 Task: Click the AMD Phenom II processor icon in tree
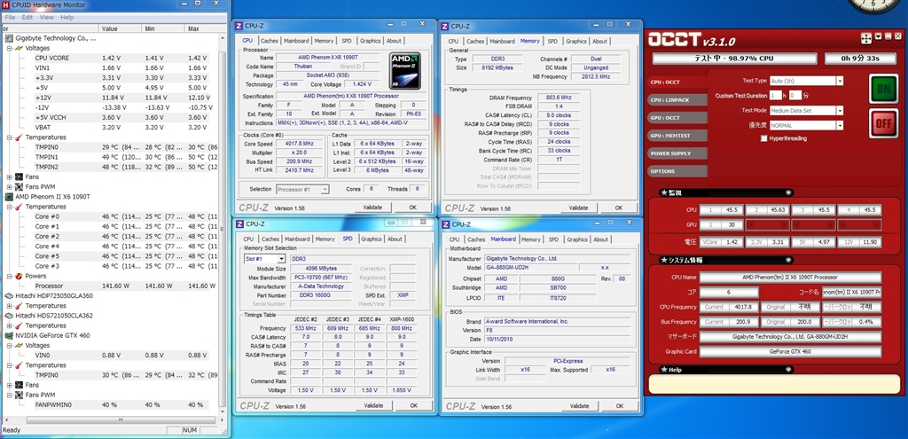(x=7, y=196)
